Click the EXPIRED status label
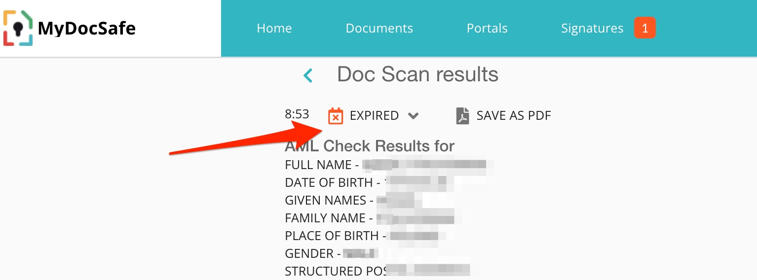Screen dimensions: 757x280 click(x=374, y=116)
